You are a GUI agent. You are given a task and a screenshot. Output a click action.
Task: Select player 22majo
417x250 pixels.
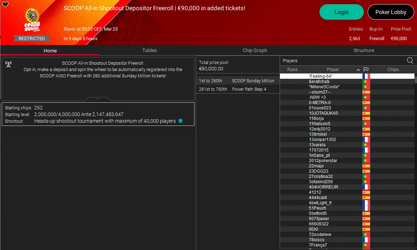click(347, 166)
